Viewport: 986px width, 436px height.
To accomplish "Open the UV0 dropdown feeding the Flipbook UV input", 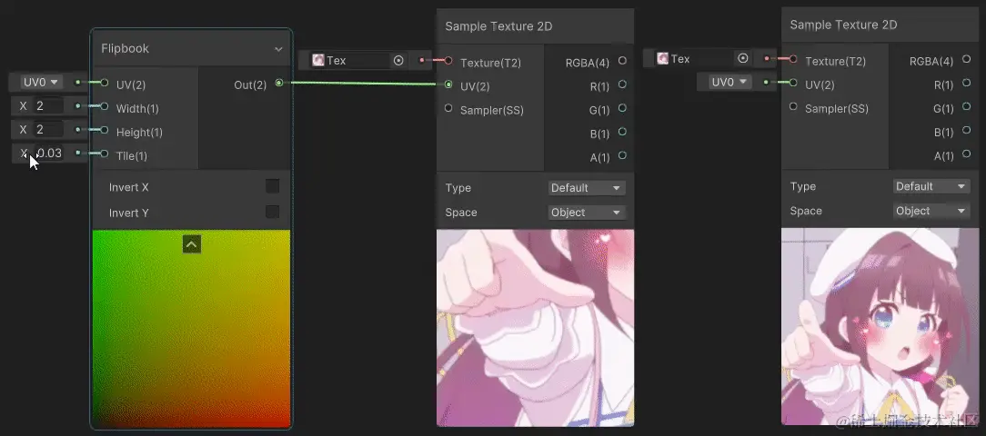I will (x=41, y=82).
